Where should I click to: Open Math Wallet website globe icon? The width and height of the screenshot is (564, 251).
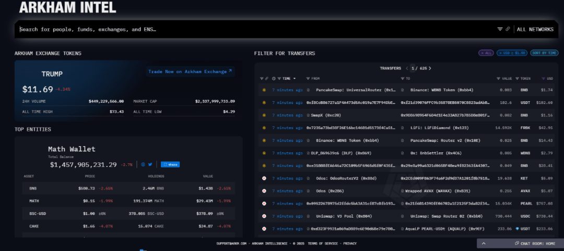click(143, 164)
